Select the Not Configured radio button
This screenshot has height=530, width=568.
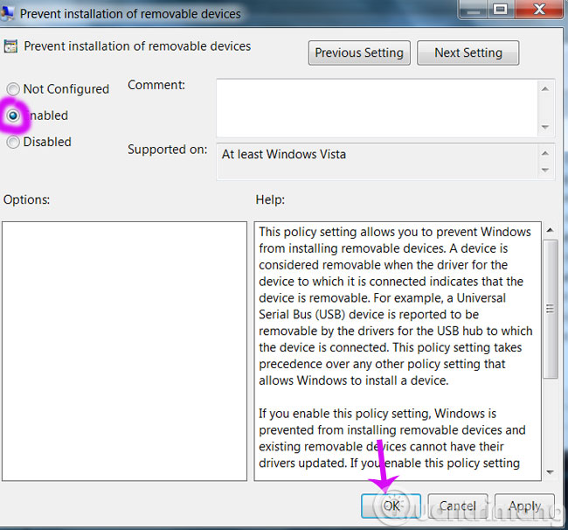pyautogui.click(x=13, y=89)
